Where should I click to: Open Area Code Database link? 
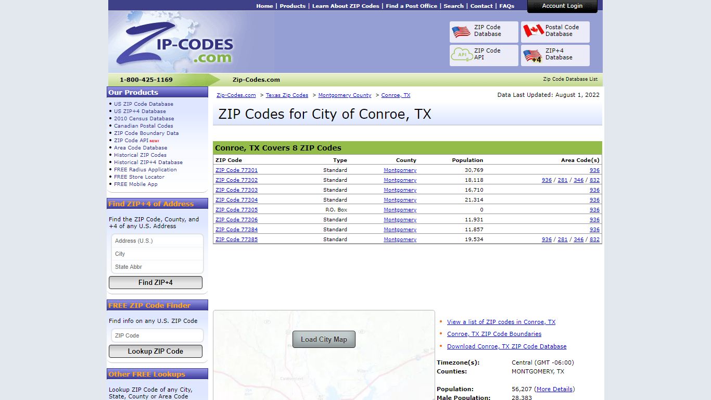[x=141, y=148]
